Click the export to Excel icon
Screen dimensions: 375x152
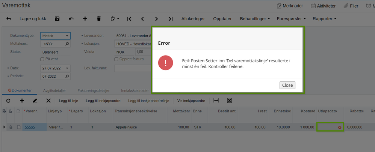click(x=229, y=101)
